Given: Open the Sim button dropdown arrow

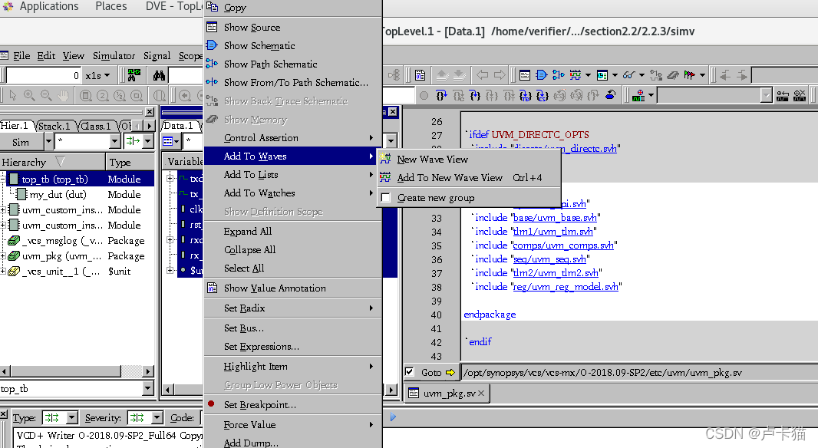Looking at the screenshot, I should pos(48,141).
